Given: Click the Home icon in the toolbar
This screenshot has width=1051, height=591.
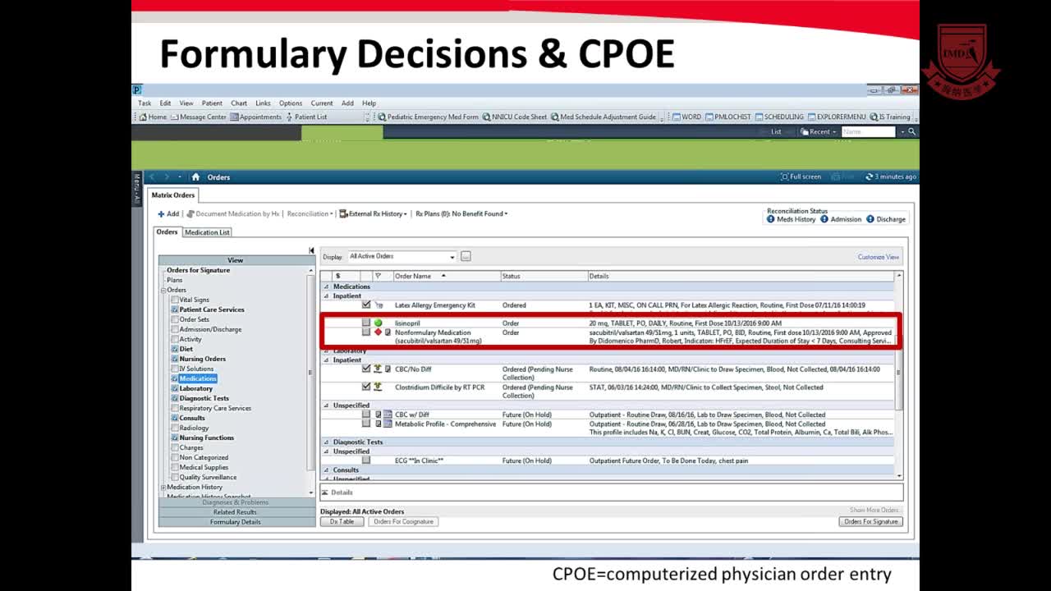Looking at the screenshot, I should click(x=143, y=117).
